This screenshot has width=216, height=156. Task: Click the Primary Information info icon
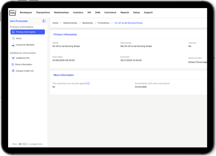pos(13,32)
